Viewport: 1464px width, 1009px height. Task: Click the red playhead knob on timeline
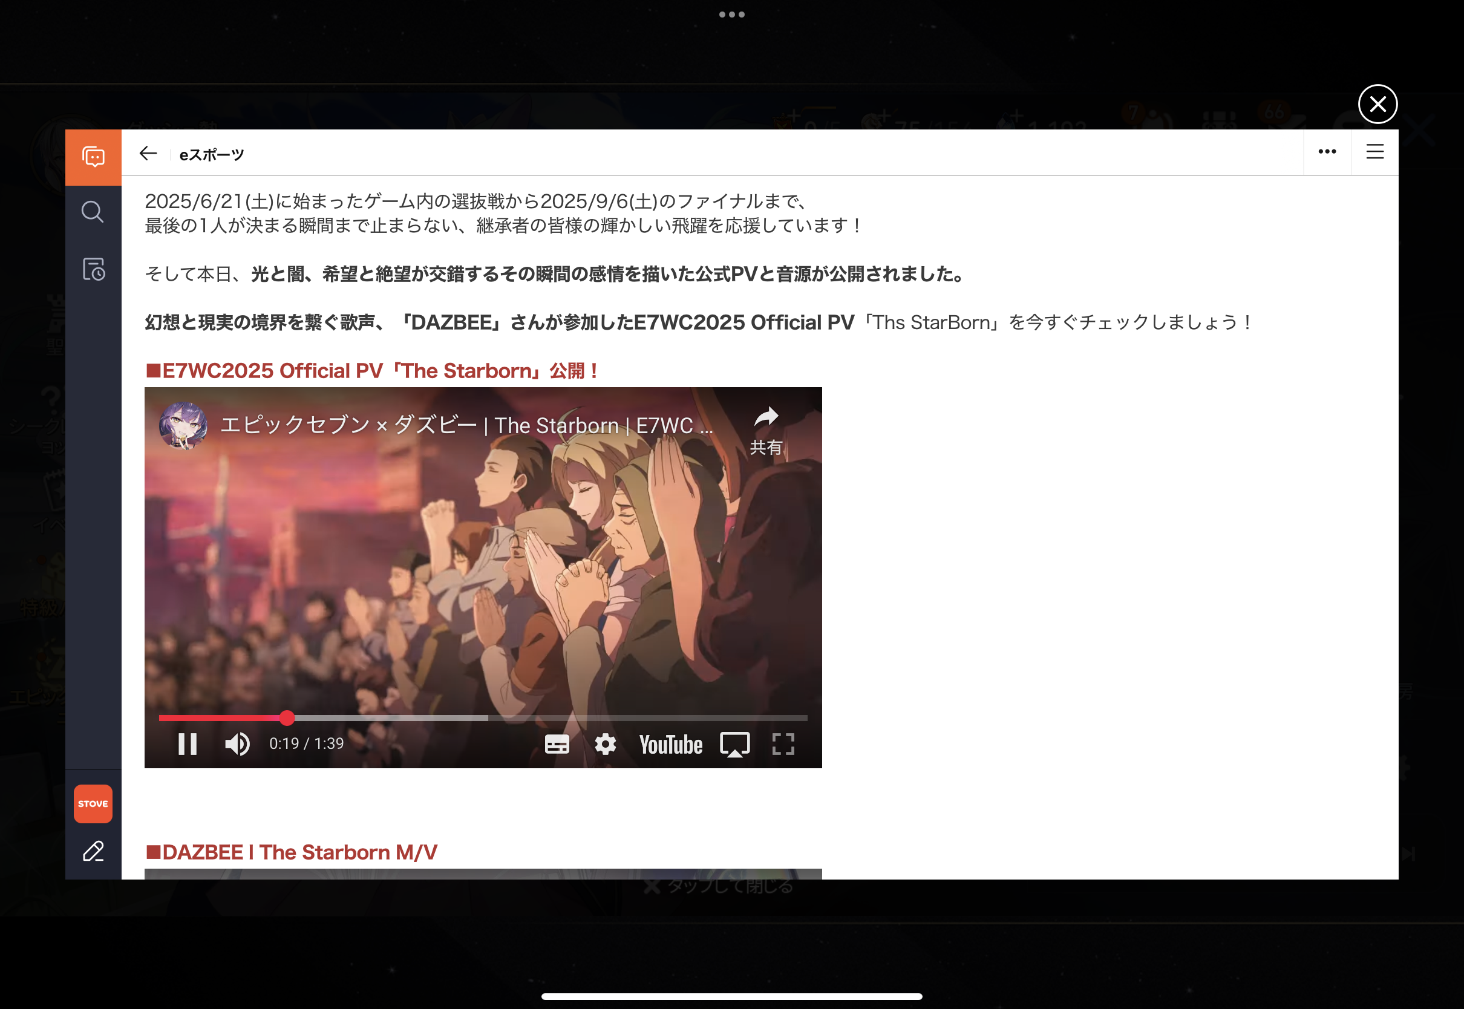tap(287, 718)
